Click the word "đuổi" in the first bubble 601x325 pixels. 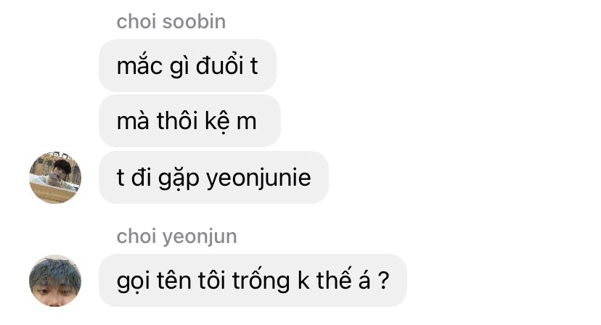tap(220, 65)
